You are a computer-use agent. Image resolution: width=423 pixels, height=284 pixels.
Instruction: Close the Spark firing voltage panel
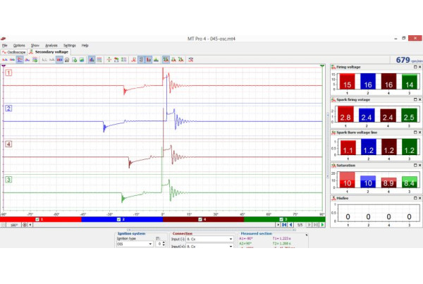click(x=418, y=99)
